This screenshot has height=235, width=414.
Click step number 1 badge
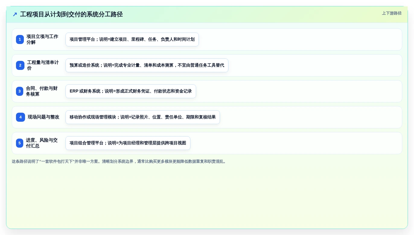click(x=20, y=39)
